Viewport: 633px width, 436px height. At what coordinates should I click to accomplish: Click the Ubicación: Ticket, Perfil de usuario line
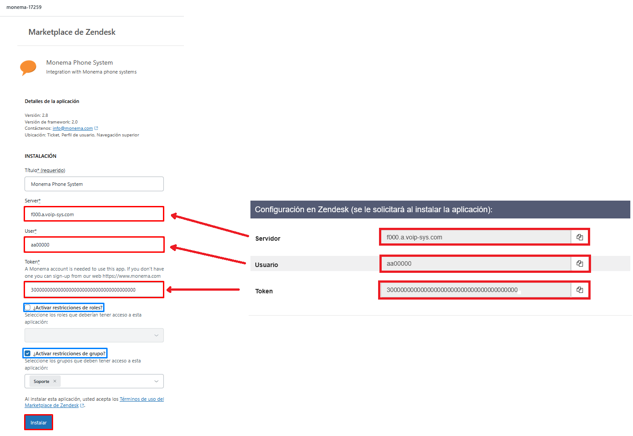tap(82, 135)
